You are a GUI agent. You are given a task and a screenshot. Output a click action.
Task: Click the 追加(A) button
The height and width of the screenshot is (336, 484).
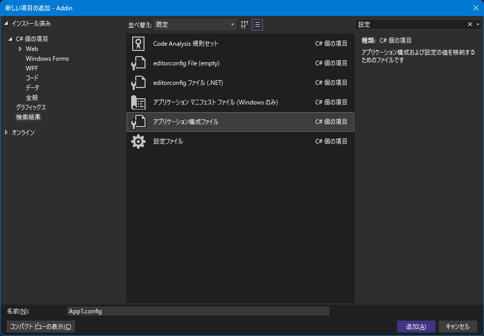point(416,326)
